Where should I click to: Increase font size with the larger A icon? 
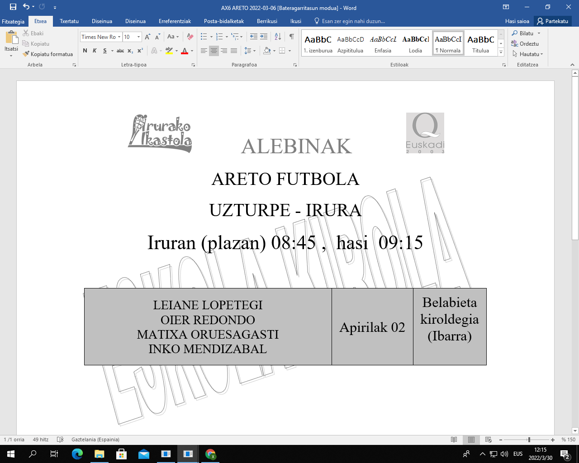tap(147, 37)
